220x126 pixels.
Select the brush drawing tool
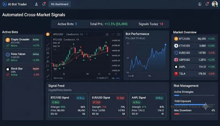click(48, 57)
